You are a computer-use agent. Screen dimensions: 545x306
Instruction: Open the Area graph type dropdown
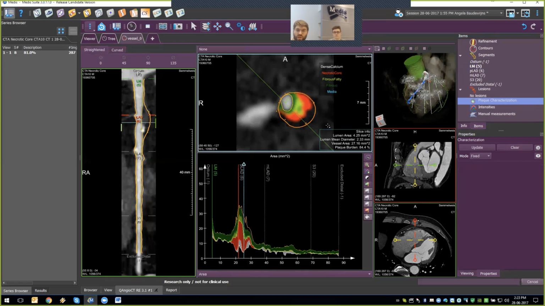(x=285, y=274)
